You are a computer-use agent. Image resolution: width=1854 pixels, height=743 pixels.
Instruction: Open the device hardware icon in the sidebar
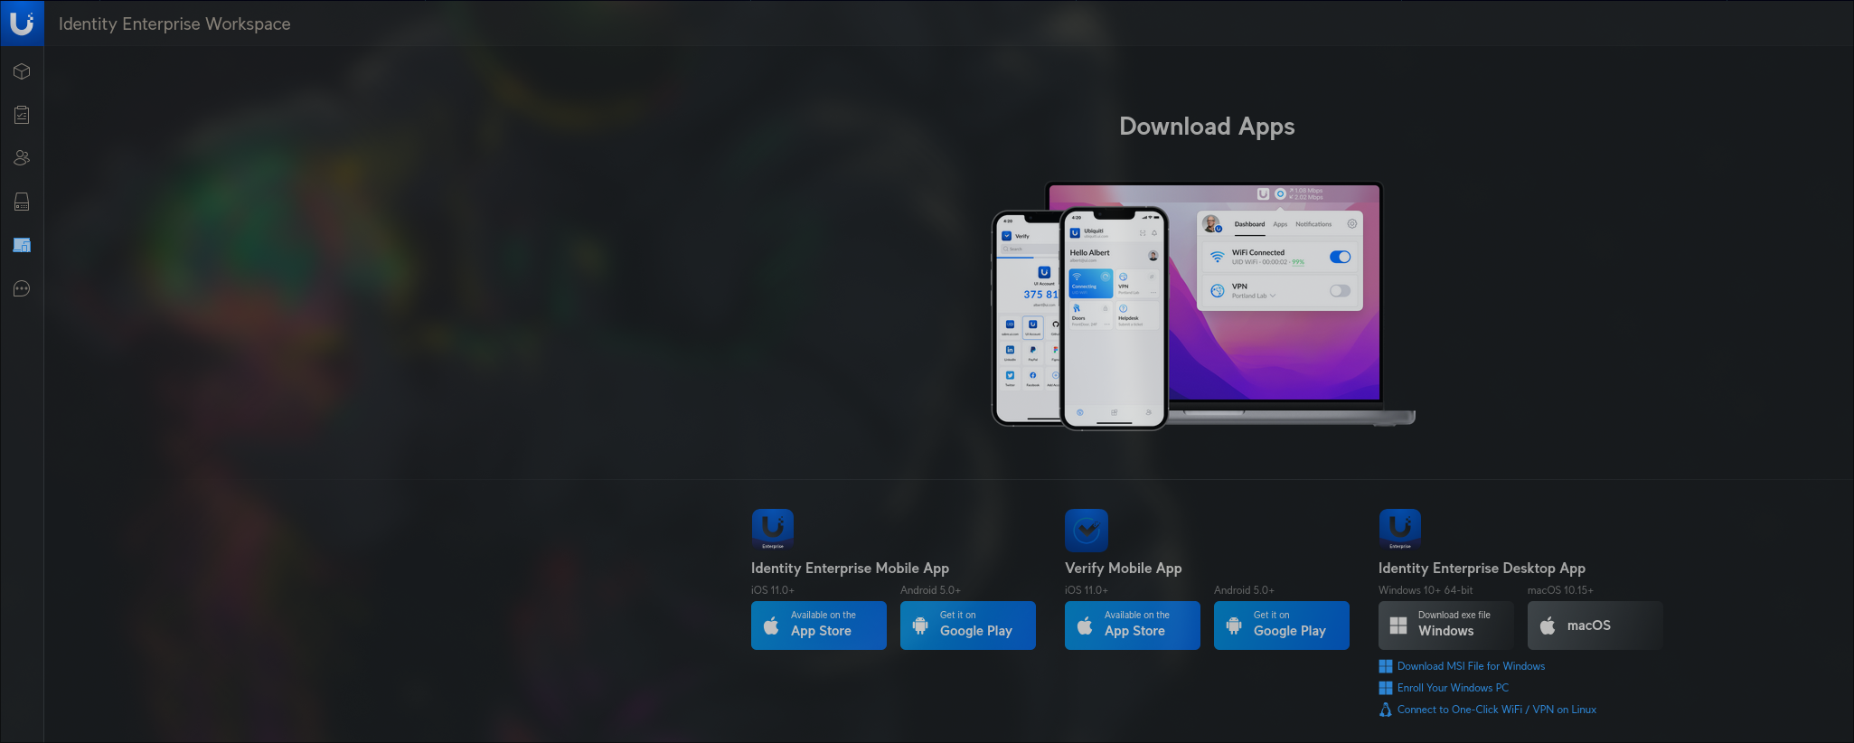tap(22, 202)
